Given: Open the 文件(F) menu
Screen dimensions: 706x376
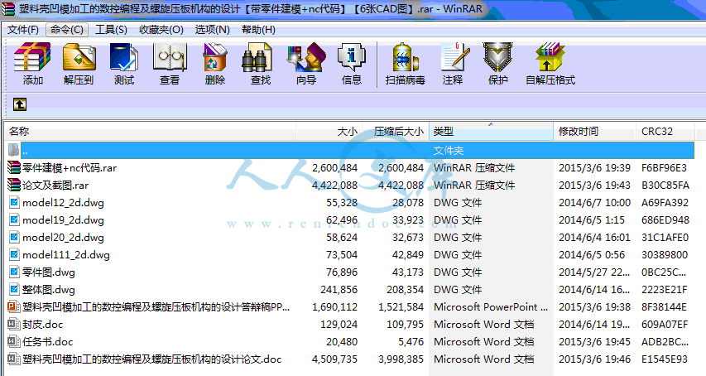Looking at the screenshot, I should (23, 30).
